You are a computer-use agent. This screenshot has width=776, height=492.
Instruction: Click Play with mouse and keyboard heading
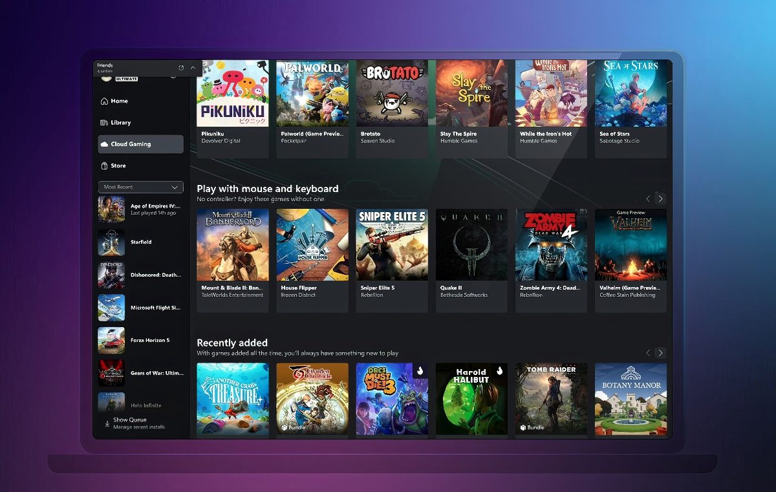(268, 189)
